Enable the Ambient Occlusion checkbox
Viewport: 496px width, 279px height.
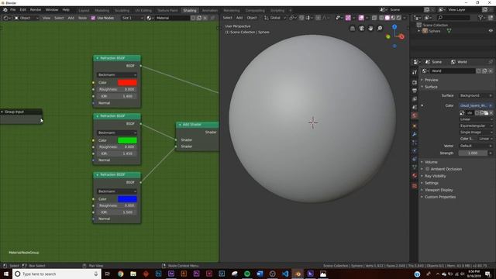[427, 169]
